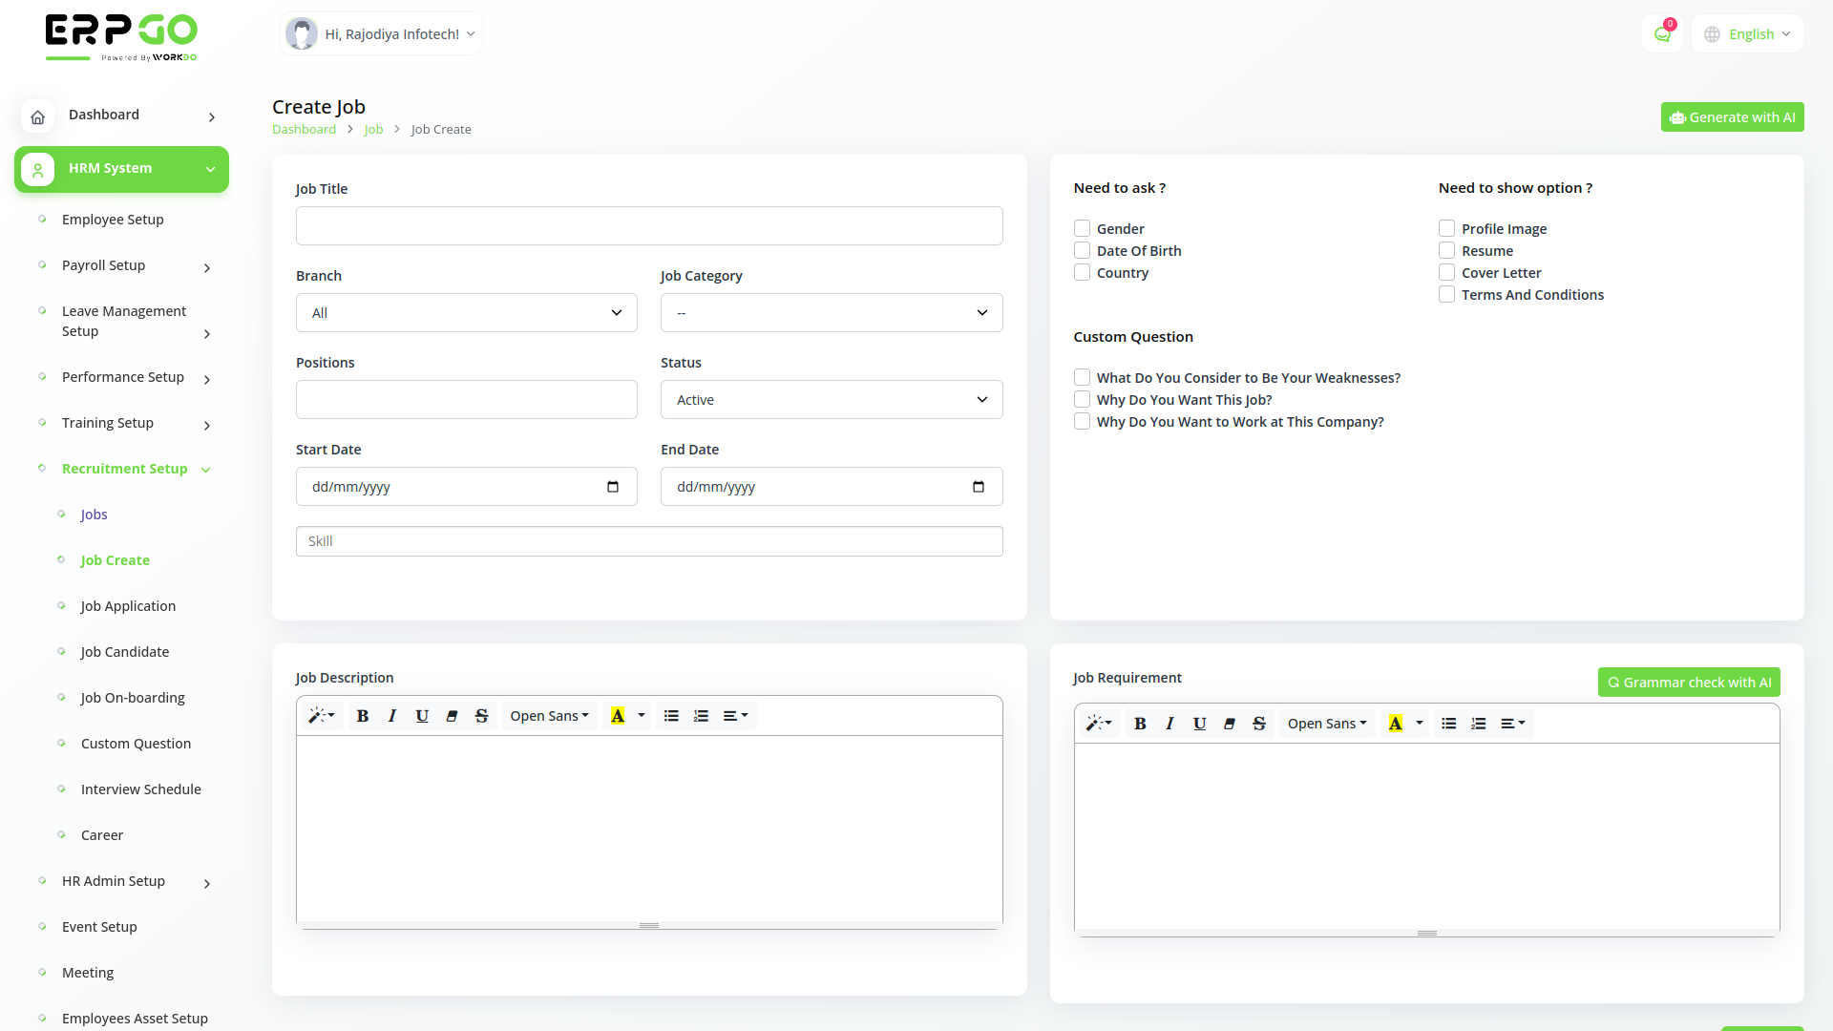
Task: Enable 'Why Do You Want This Job?' question
Action: click(1082, 399)
